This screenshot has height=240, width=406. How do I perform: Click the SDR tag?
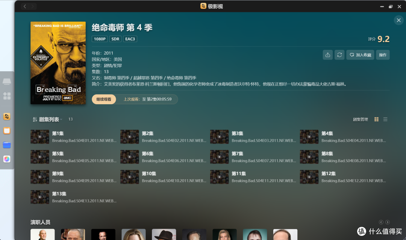click(x=115, y=39)
